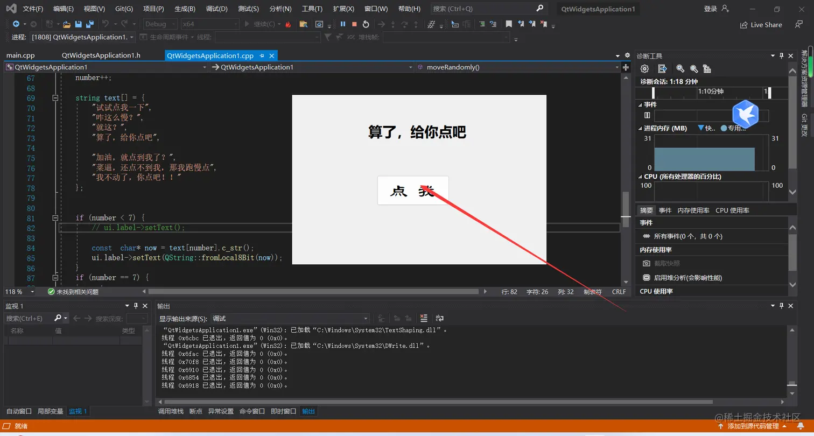Screen dimensions: 814x436
Task: Click the editor tab settings gear
Action: pos(627,55)
